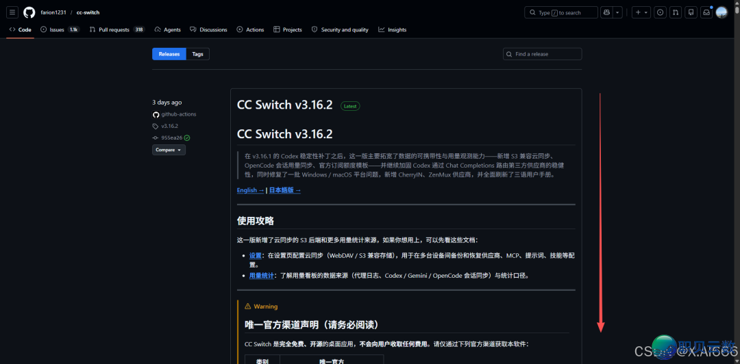Viewport: 740px width, 364px height.
Task: Open the 设置 documentation link
Action: [255, 255]
